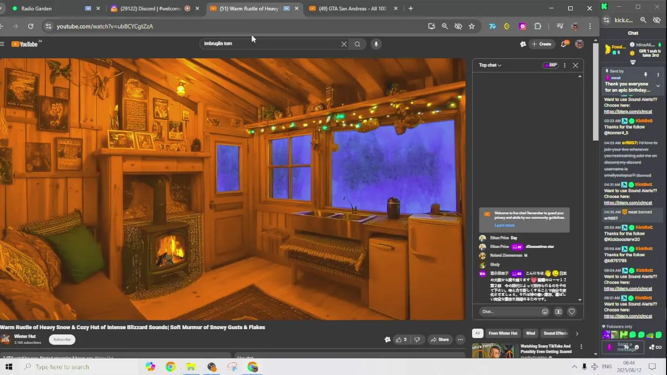This screenshot has width=667, height=375.
Task: Open the Windows Start menu
Action: click(9, 367)
